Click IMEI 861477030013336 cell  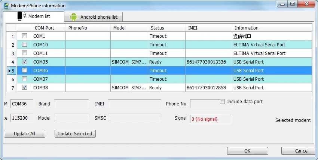209,62
